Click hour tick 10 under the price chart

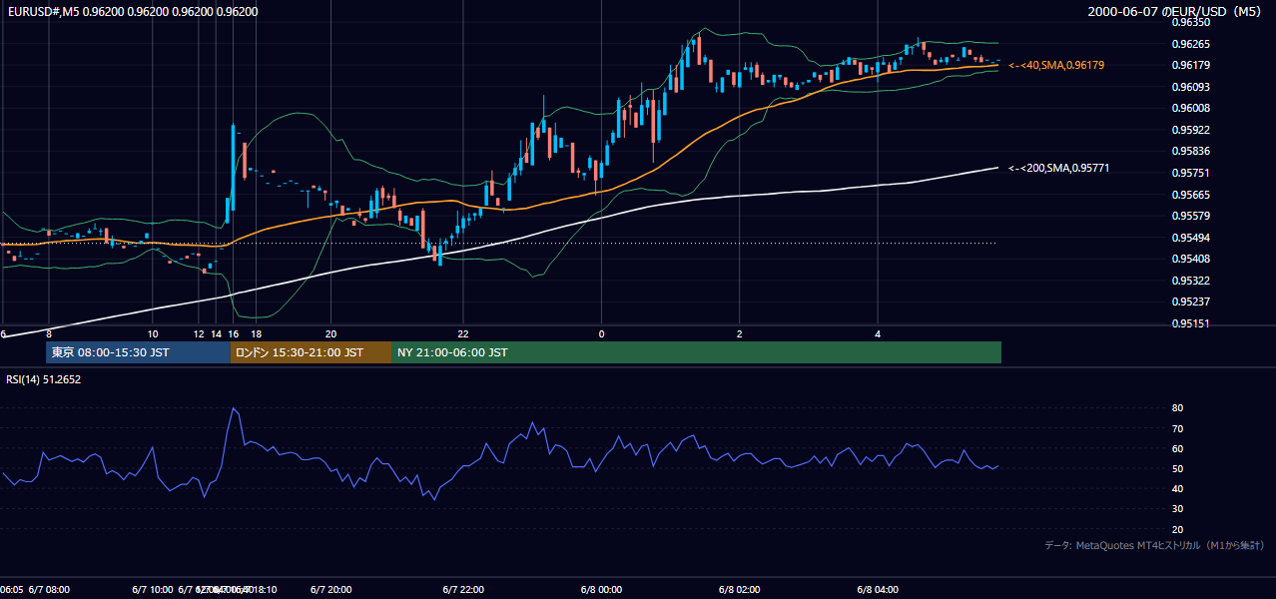pyautogui.click(x=153, y=333)
